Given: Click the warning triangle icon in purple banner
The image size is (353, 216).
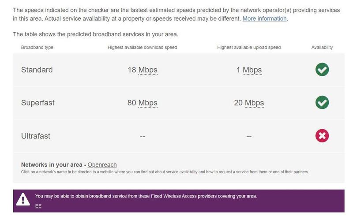Looking at the screenshot, I should click(23, 200).
